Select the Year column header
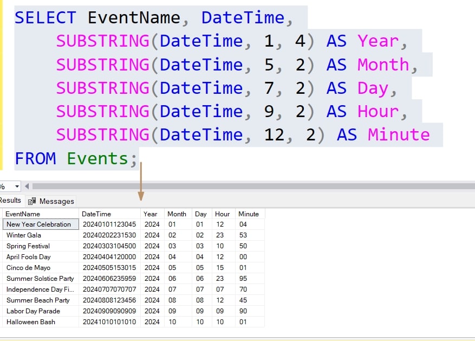This screenshot has height=341, width=475. [x=151, y=214]
